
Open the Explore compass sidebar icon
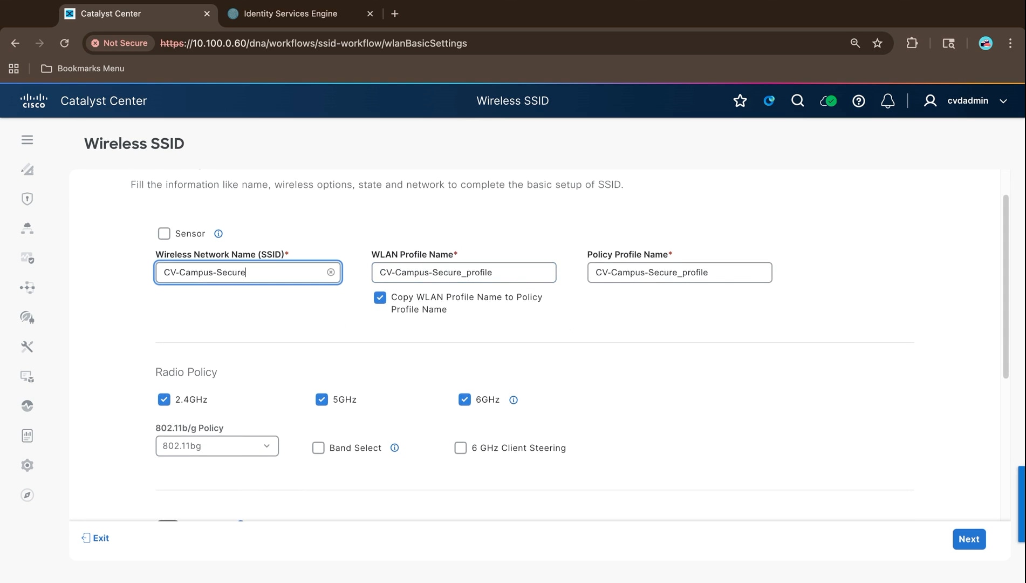click(x=27, y=495)
